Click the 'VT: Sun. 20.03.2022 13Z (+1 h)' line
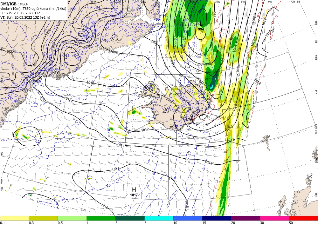 [x=25, y=17]
